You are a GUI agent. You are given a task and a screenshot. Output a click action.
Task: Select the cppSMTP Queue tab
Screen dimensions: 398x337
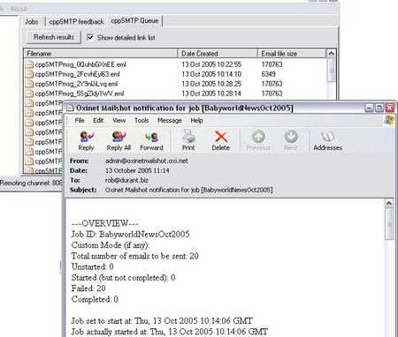point(134,21)
